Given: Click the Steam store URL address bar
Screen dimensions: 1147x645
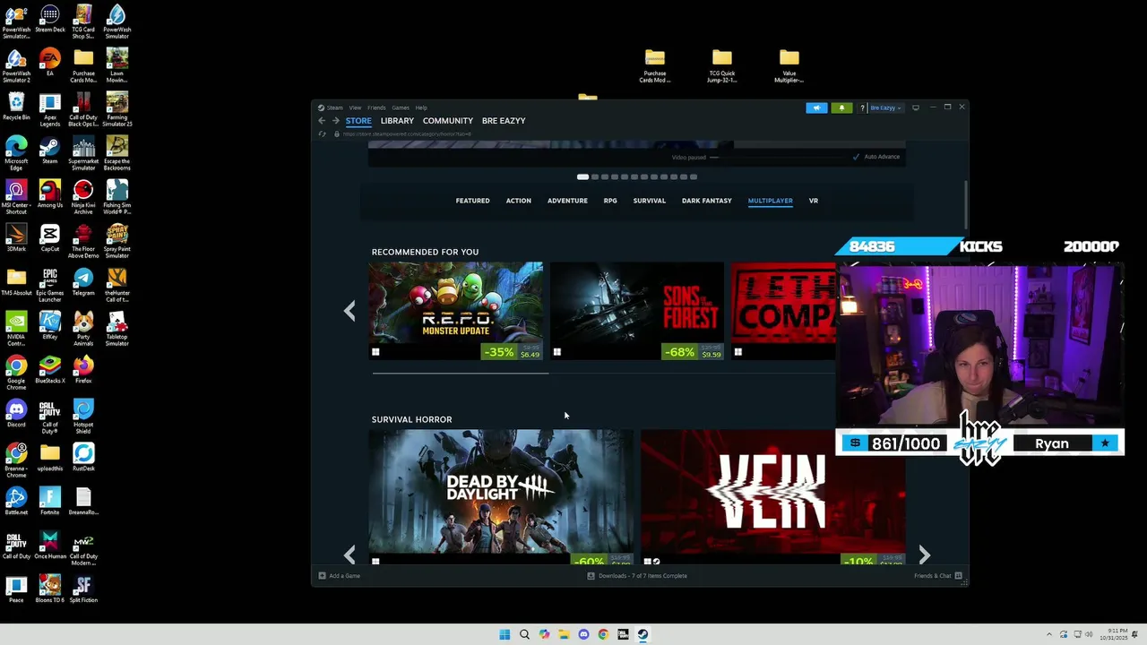Looking at the screenshot, I should coord(407,134).
